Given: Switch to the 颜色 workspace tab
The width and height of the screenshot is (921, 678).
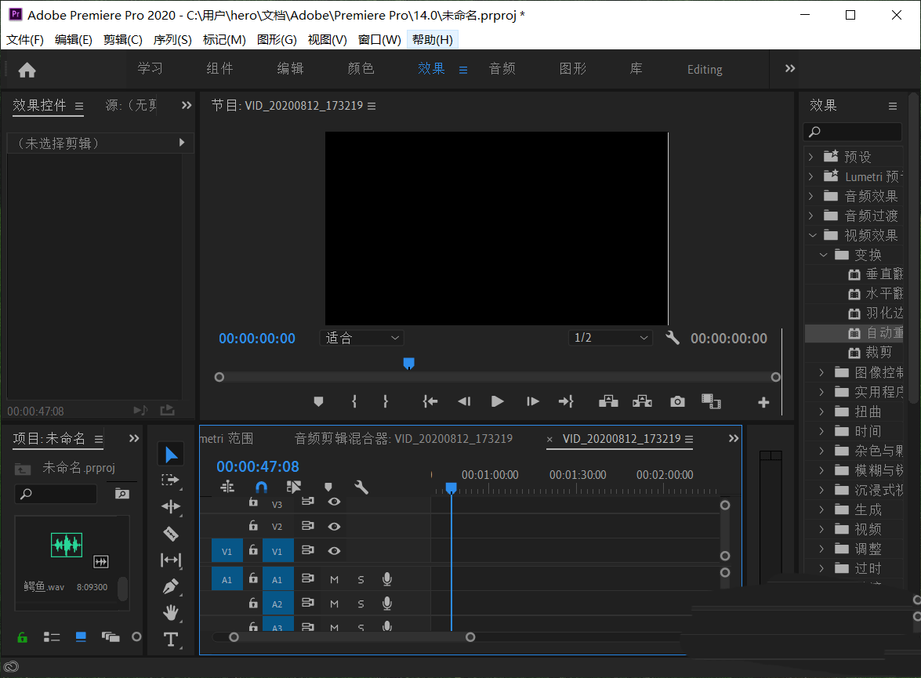Looking at the screenshot, I should 361,69.
